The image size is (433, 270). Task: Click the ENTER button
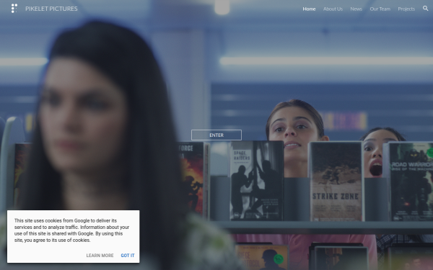[x=216, y=135]
